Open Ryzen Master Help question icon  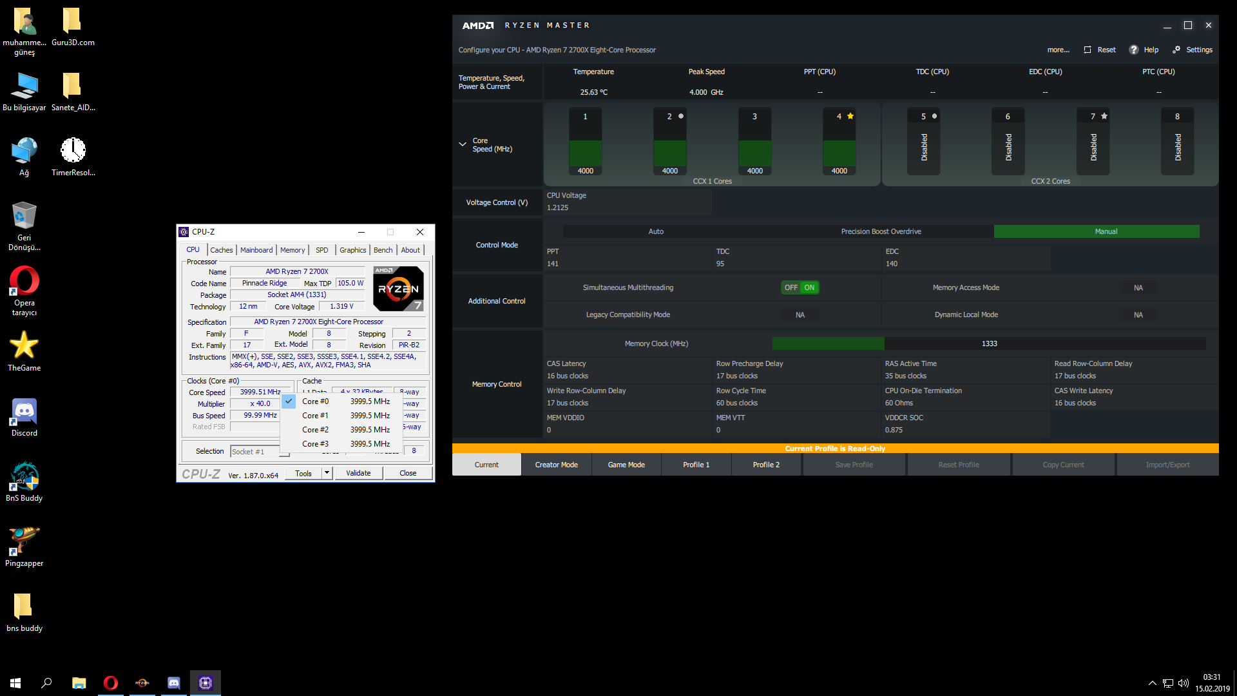1134,50
